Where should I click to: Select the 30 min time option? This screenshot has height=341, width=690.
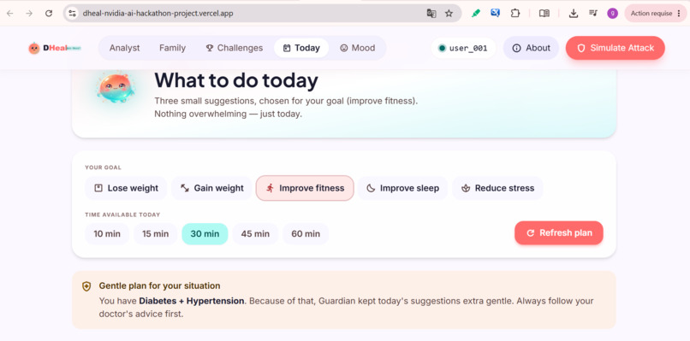[x=205, y=234]
